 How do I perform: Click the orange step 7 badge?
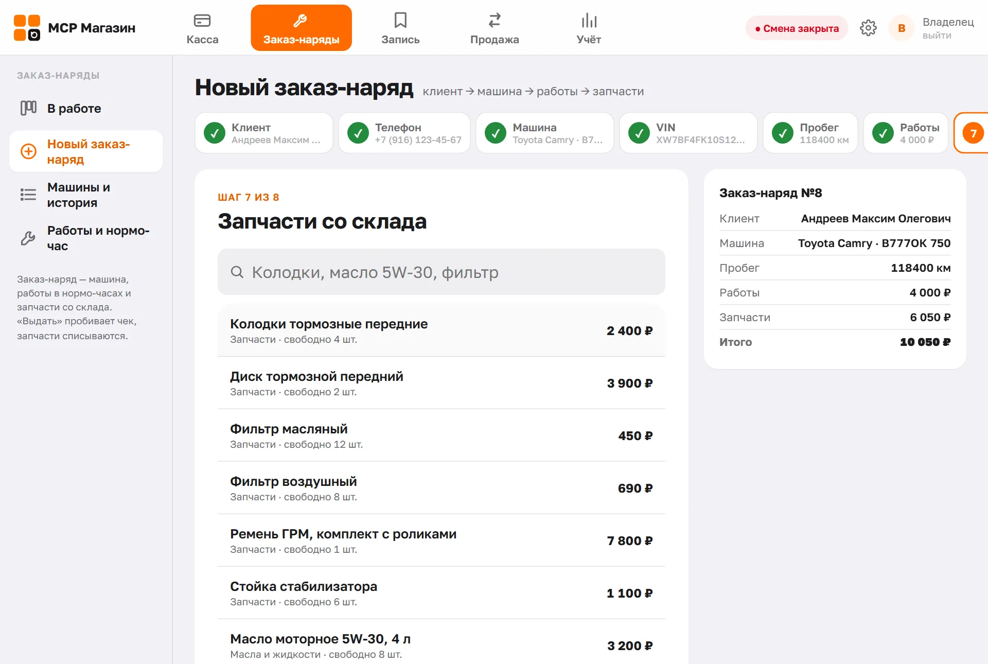click(x=973, y=133)
